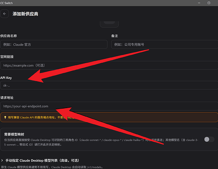Click the provider icon picker at top
This screenshot has width=218, height=169.
click(x=109, y=24)
